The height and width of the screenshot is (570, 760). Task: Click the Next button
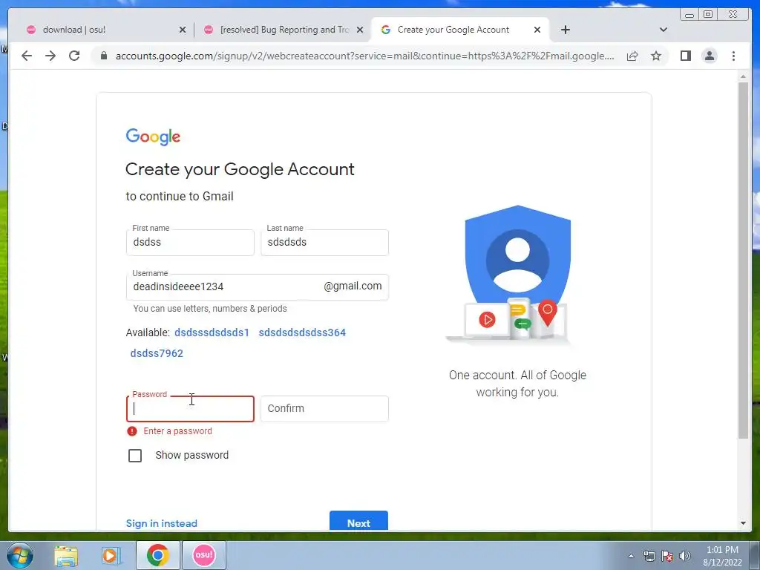[x=358, y=522]
